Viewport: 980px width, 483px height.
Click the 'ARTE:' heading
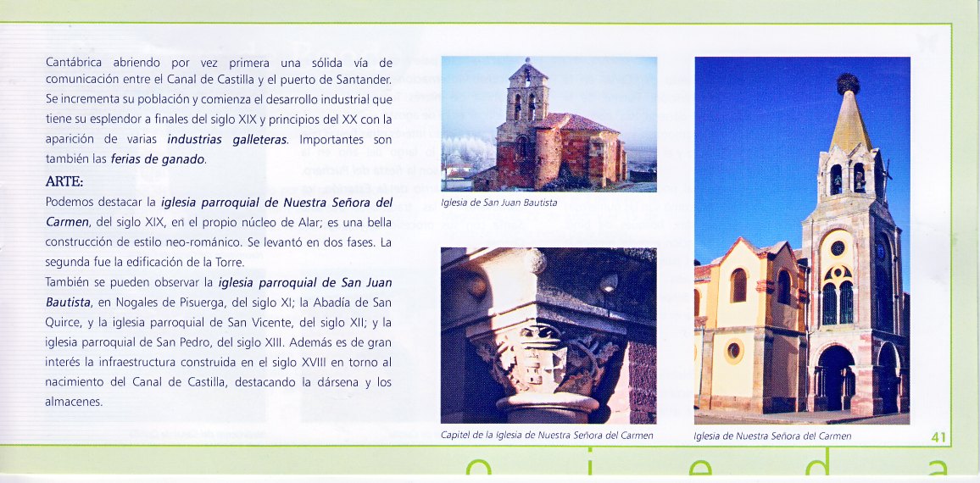[x=64, y=182]
